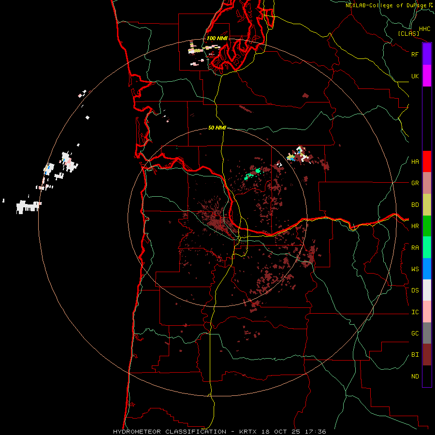Screen dimensions: 435x435
Task: Select the IC pink legend swatch
Action: pos(427,312)
